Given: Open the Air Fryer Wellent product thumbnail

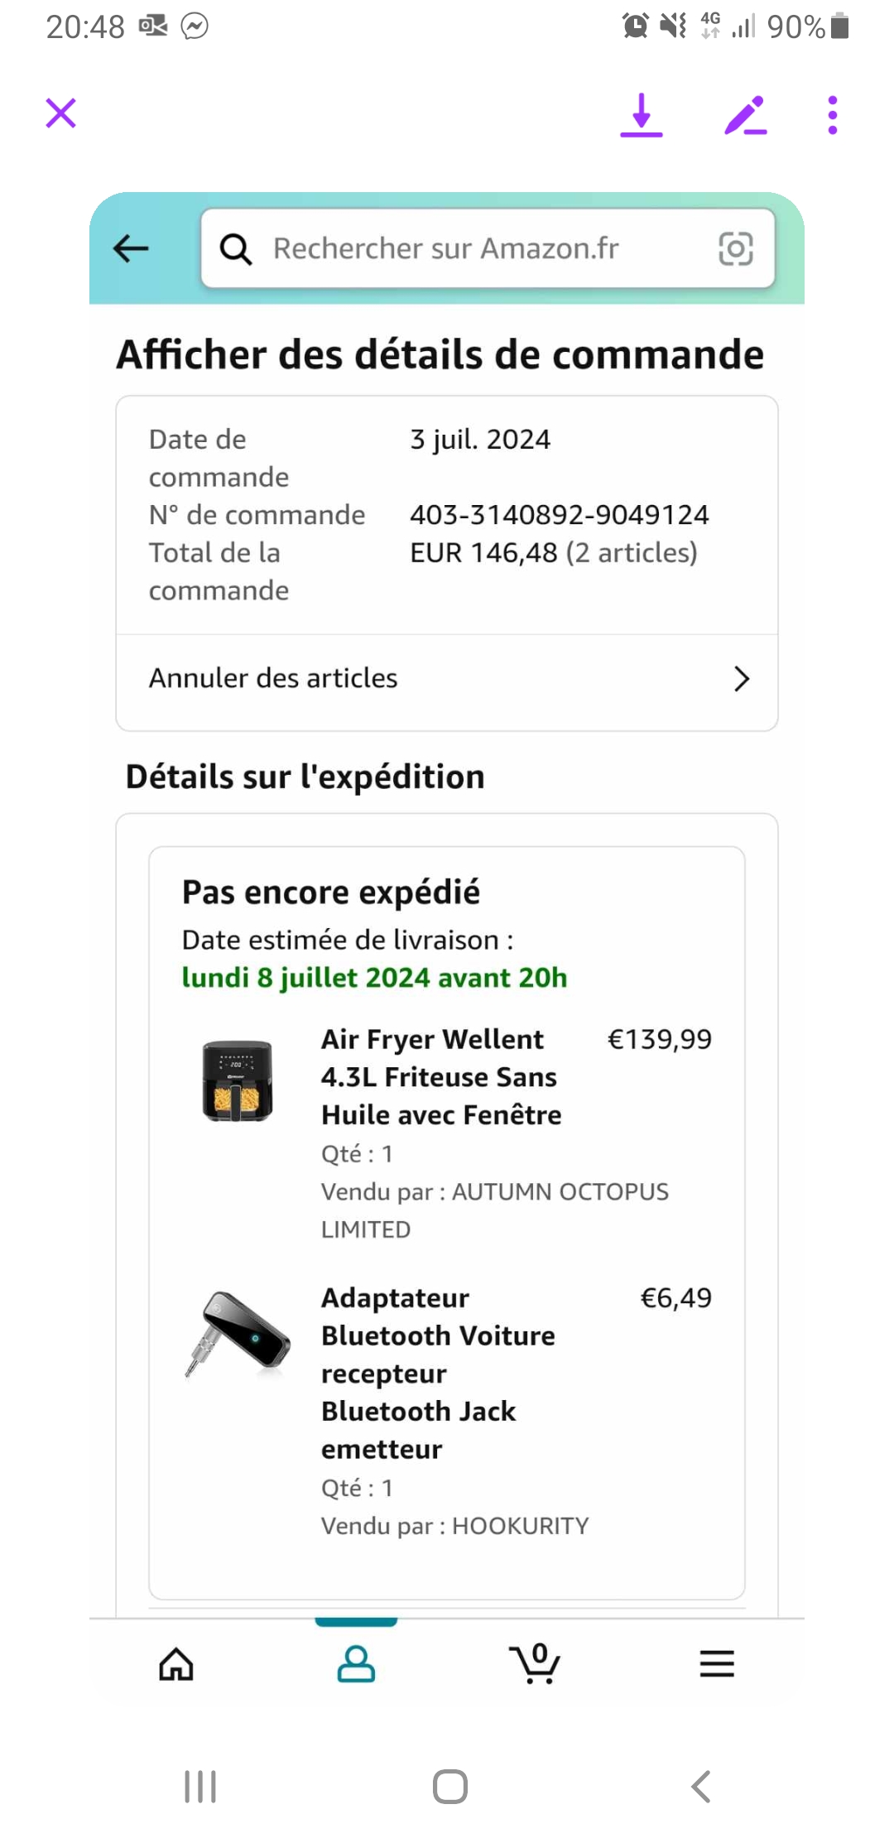Looking at the screenshot, I should (x=238, y=1080).
